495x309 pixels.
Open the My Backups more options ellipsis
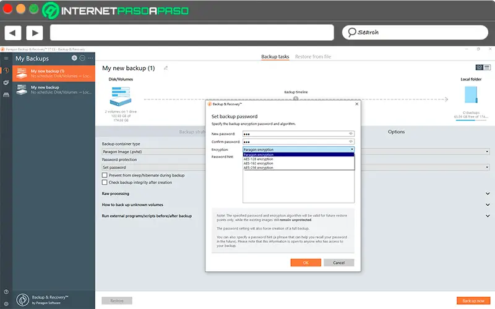pyautogui.click(x=90, y=58)
